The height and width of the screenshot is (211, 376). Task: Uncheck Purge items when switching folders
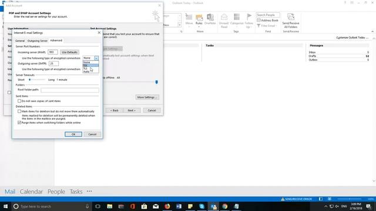[x=19, y=122]
